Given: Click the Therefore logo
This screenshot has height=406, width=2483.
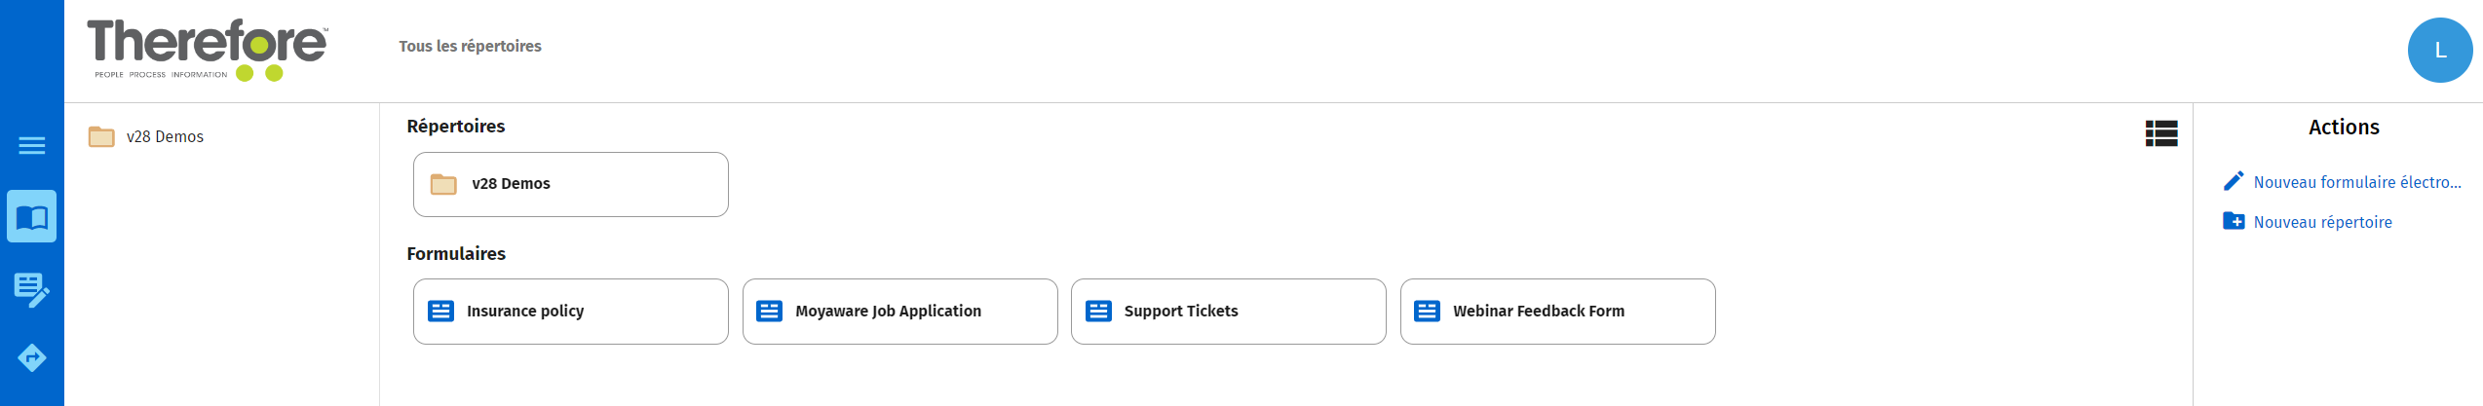Looking at the screenshot, I should [208, 50].
